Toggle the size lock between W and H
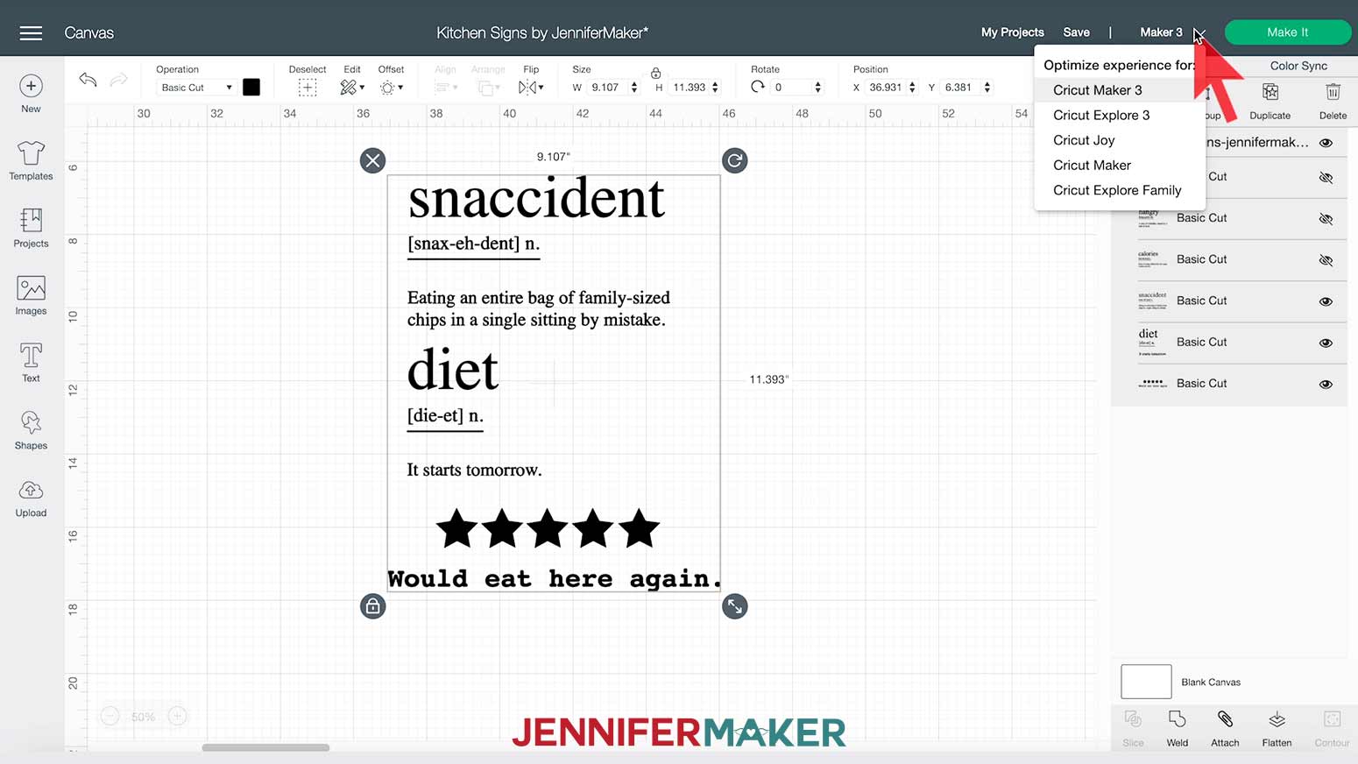Viewport: 1358px width, 764px height. coord(655,74)
